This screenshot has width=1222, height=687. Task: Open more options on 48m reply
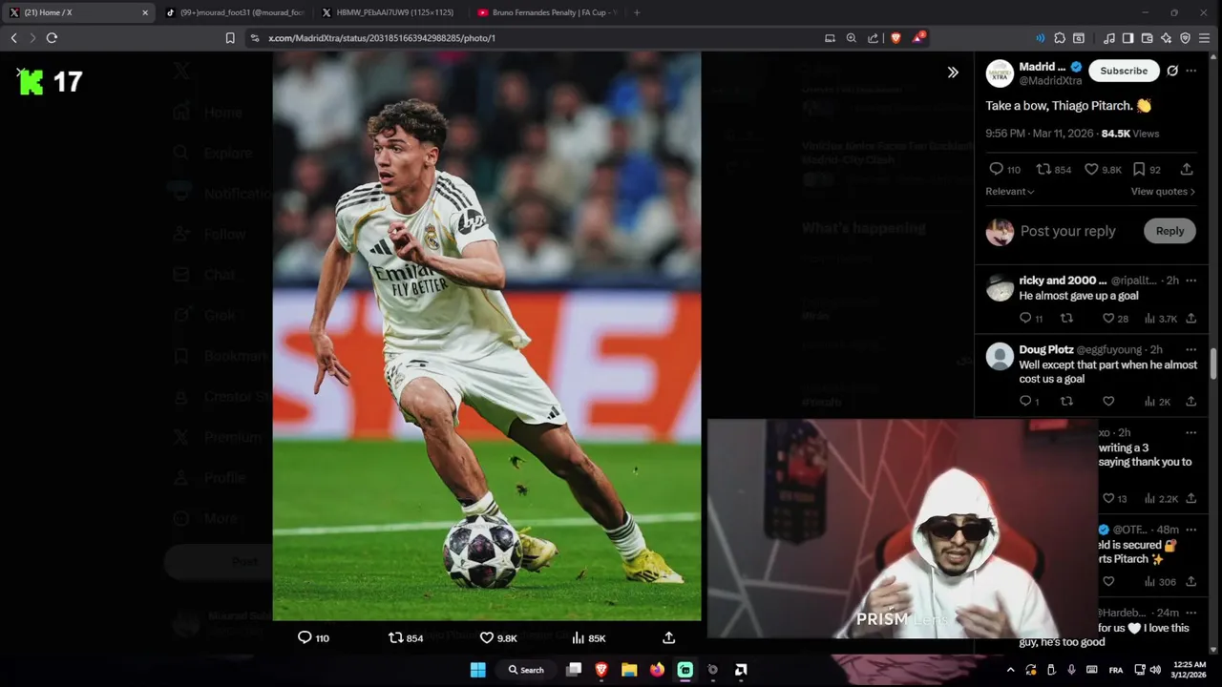pyautogui.click(x=1190, y=530)
